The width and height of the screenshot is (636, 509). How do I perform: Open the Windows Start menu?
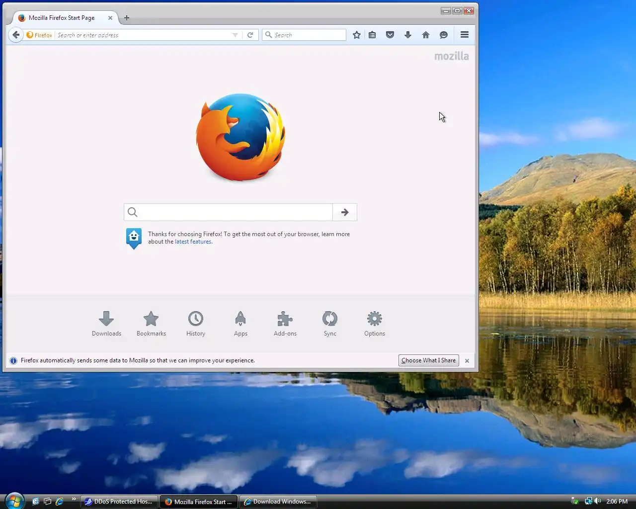click(14, 501)
